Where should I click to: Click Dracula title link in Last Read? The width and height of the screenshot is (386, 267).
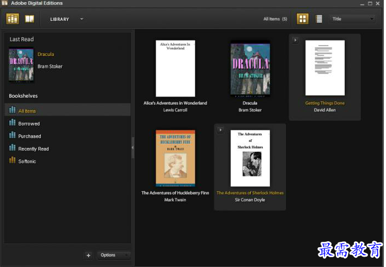[x=46, y=54]
